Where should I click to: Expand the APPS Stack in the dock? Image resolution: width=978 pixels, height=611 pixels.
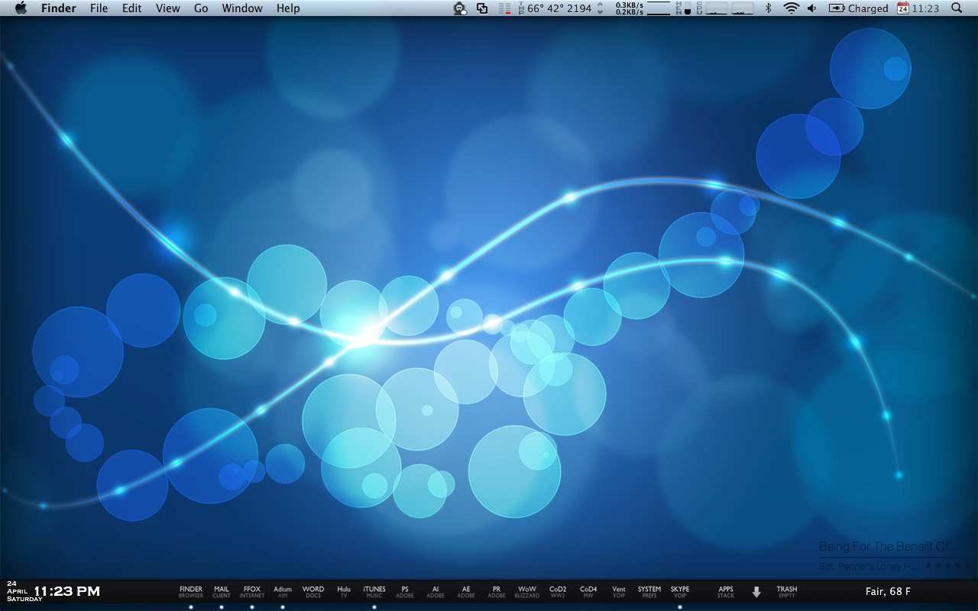coord(726,592)
